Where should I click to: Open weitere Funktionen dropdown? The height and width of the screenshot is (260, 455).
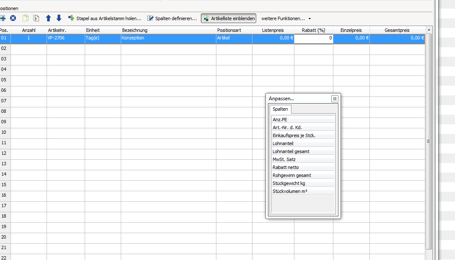pyautogui.click(x=286, y=18)
